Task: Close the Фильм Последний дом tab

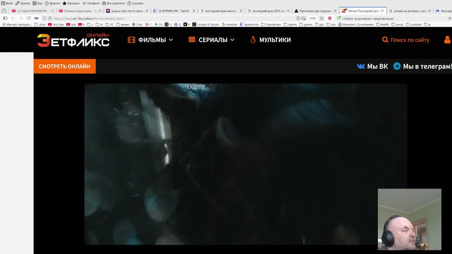Action: click(382, 11)
